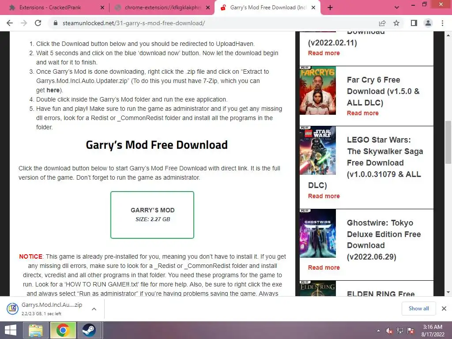The image size is (452, 339).
Task: Open the Chrome profile avatar menu
Action: [428, 23]
